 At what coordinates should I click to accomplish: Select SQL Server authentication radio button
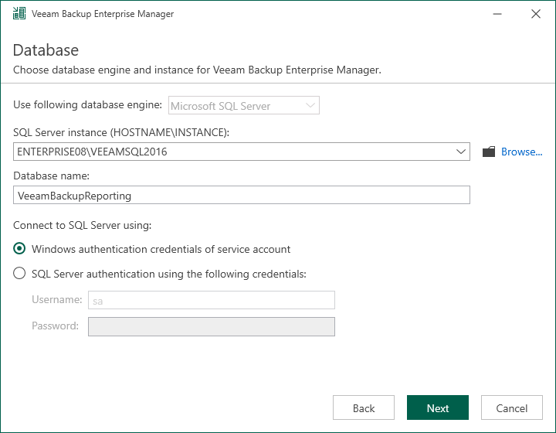point(20,274)
